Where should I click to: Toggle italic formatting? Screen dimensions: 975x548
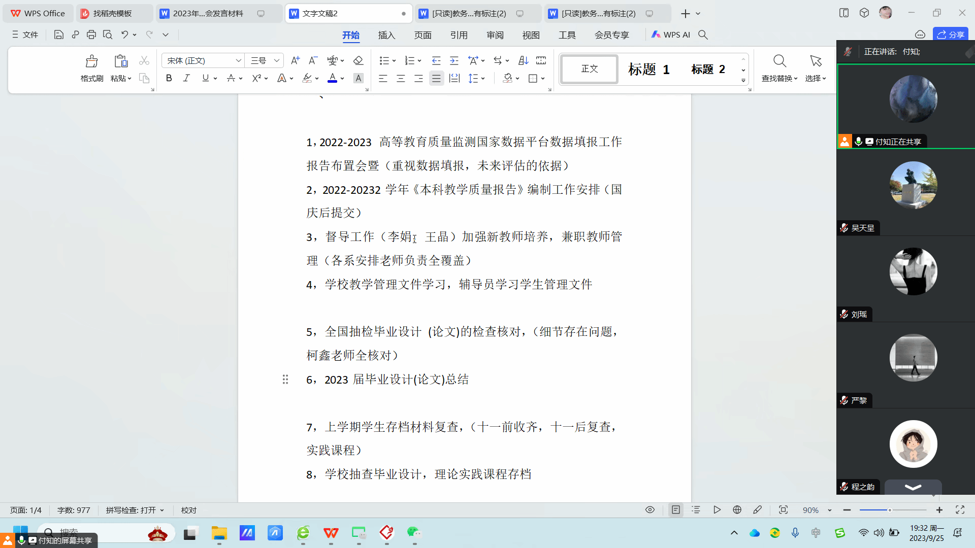pos(186,78)
